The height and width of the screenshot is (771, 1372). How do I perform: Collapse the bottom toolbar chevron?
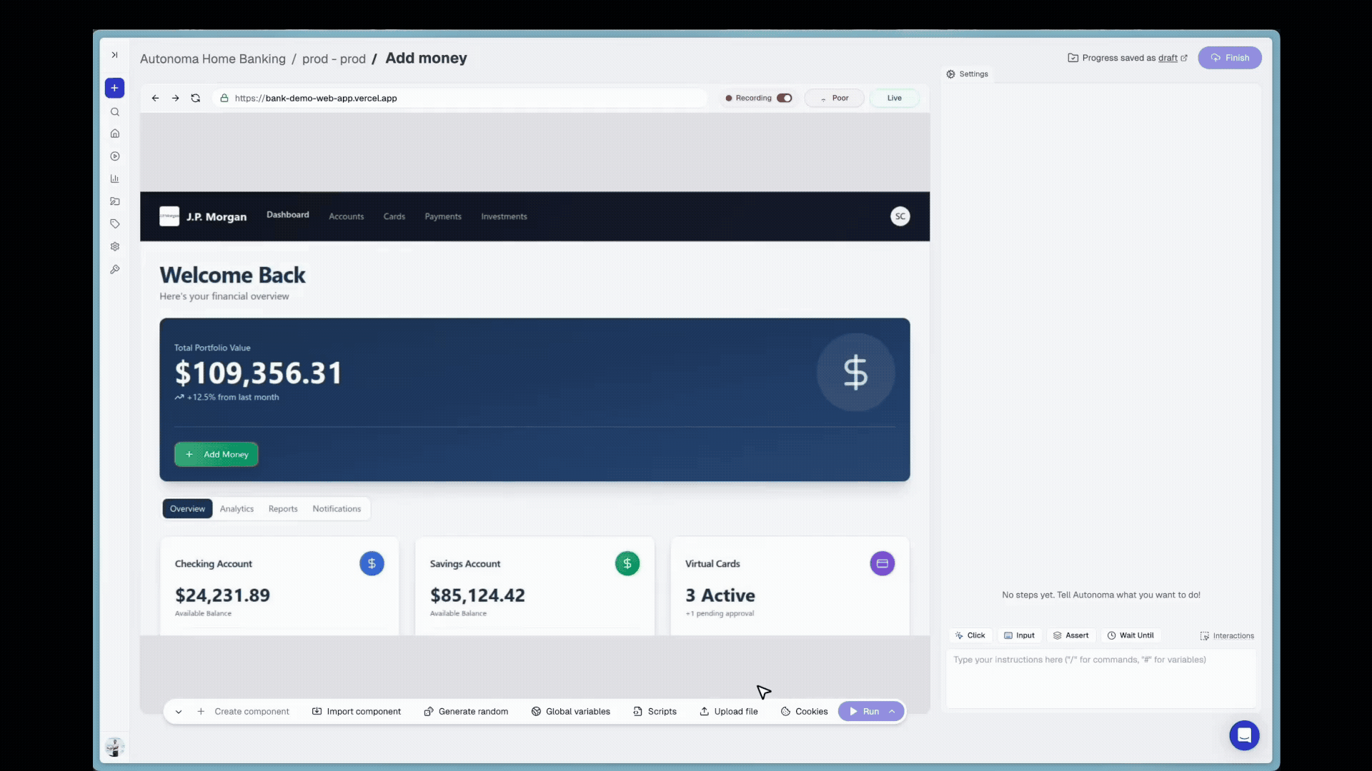(179, 712)
